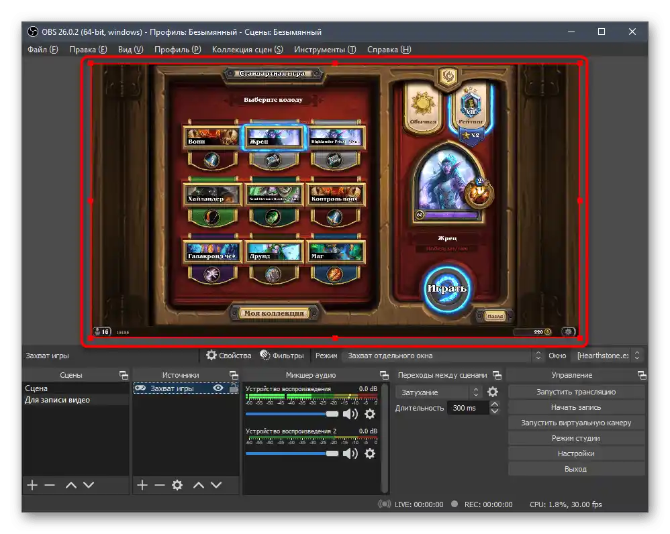
Task: Add a new source with plus icon
Action: click(x=142, y=485)
